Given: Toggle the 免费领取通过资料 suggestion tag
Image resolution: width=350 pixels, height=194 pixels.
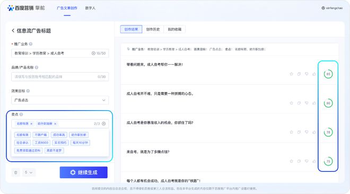Looking at the screenshot, I should [28, 151].
